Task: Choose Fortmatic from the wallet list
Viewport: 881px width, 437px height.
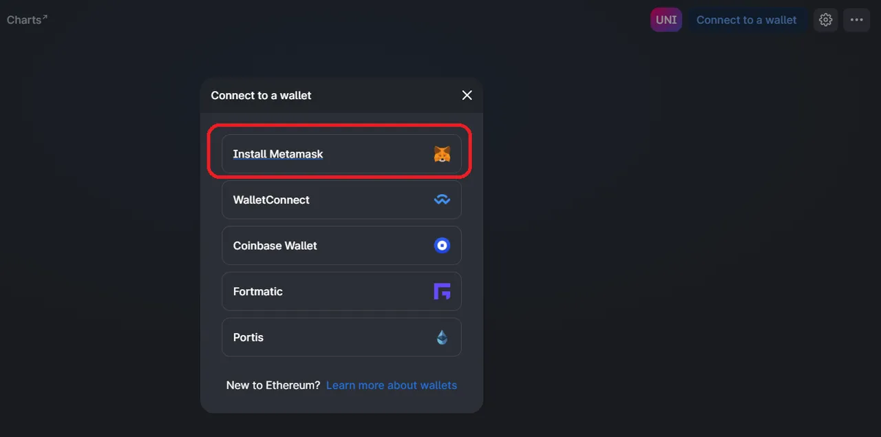Action: [x=341, y=291]
